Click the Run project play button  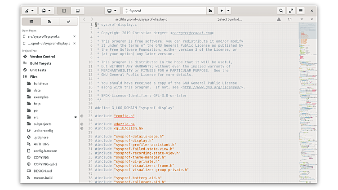click(x=222, y=10)
